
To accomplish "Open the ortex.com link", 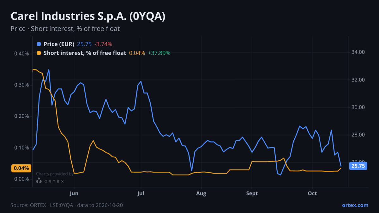I will tap(355, 205).
